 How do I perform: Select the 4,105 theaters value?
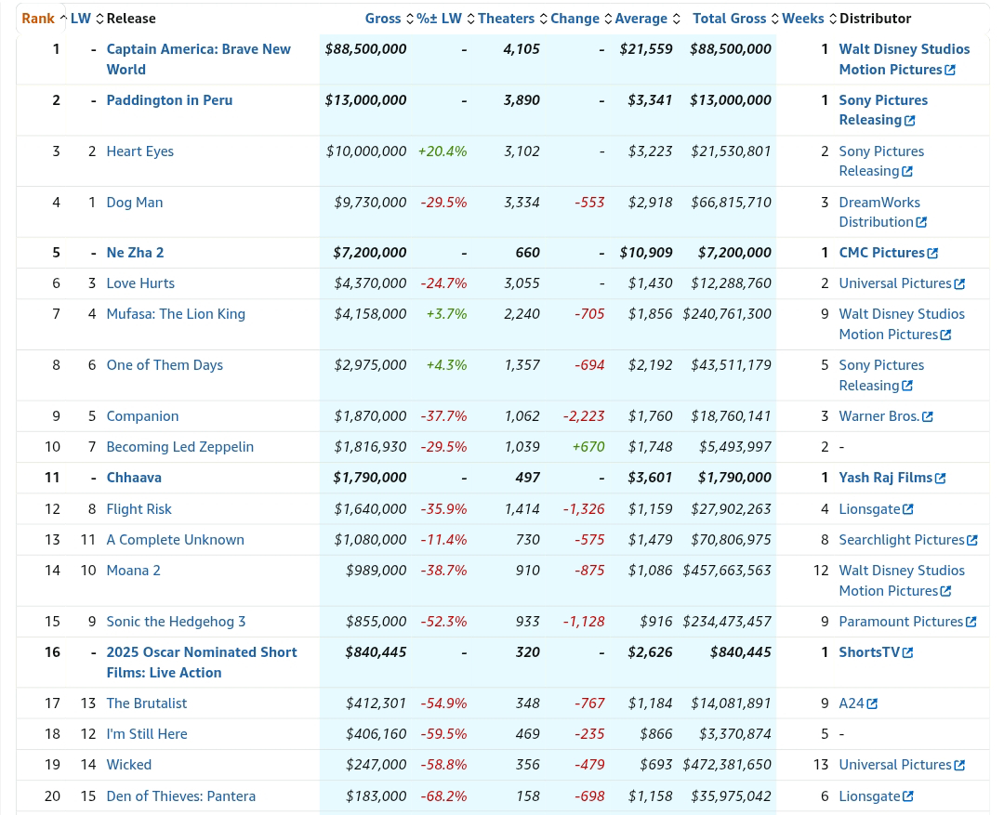point(522,49)
